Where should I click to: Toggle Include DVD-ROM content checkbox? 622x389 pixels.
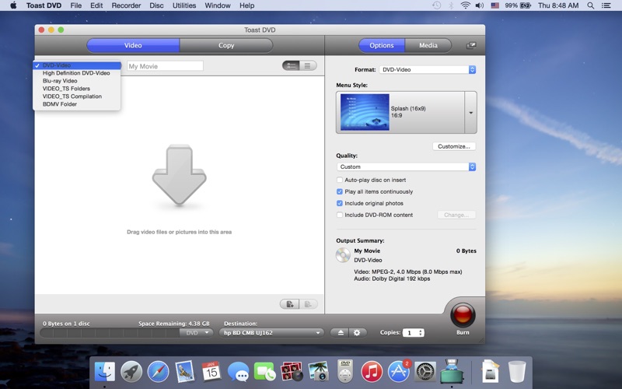[340, 215]
